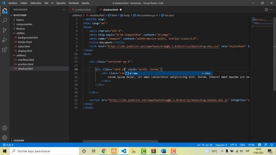Image resolution: width=276 pixels, height=155 pixels.
Task: Click the div.container.py-4 breadcrumb
Action: 146,15
